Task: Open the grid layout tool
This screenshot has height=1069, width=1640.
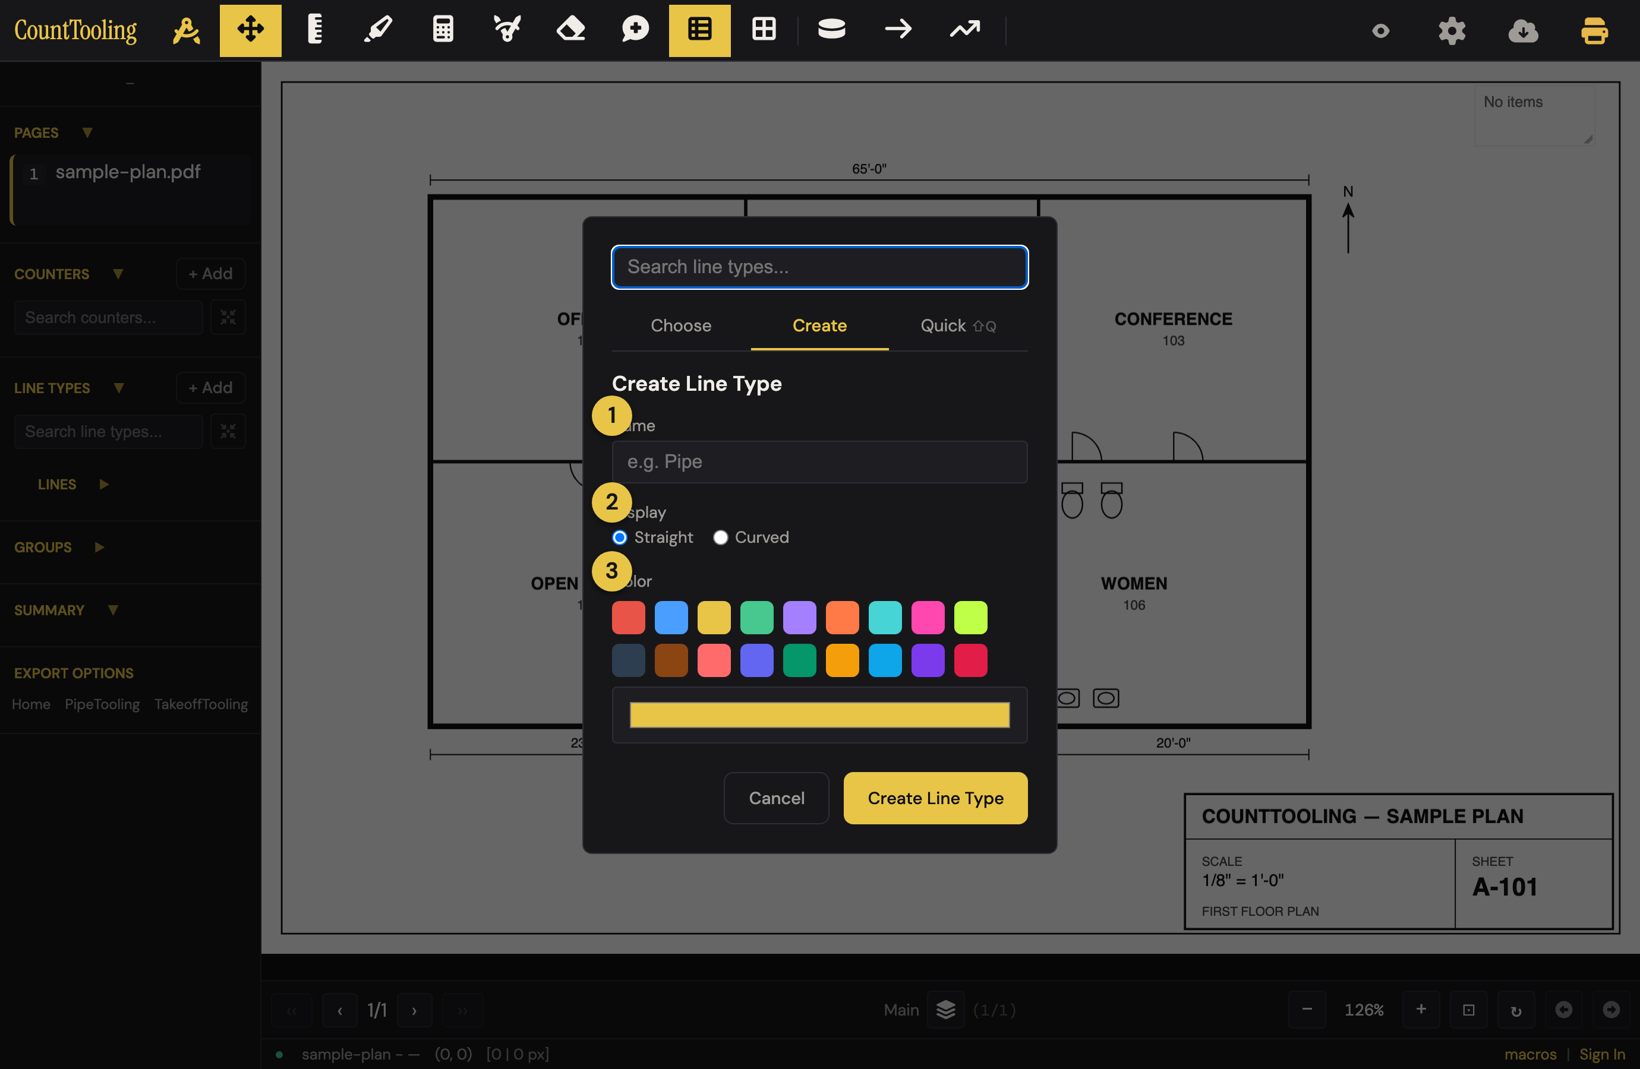Action: [x=764, y=30]
